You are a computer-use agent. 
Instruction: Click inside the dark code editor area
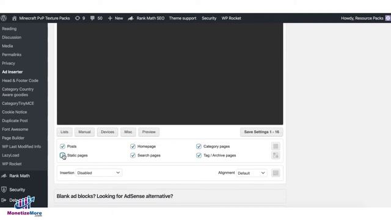point(170,74)
